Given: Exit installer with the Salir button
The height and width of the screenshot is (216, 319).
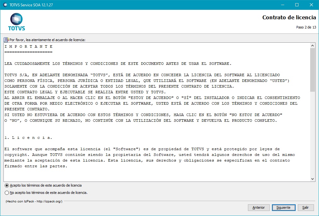Looking at the screenshot, I should (x=305, y=207).
